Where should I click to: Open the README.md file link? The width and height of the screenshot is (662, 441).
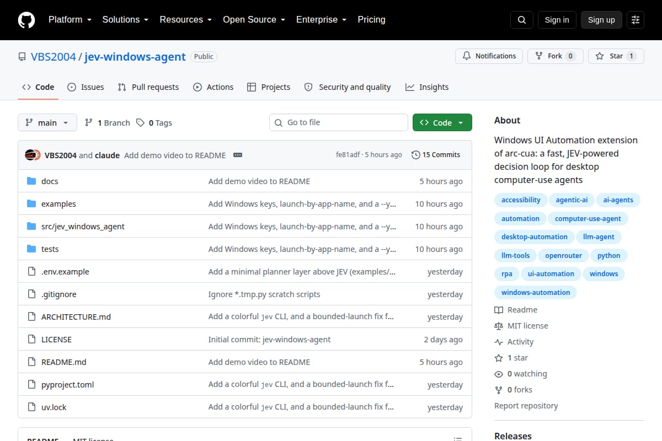tap(64, 362)
